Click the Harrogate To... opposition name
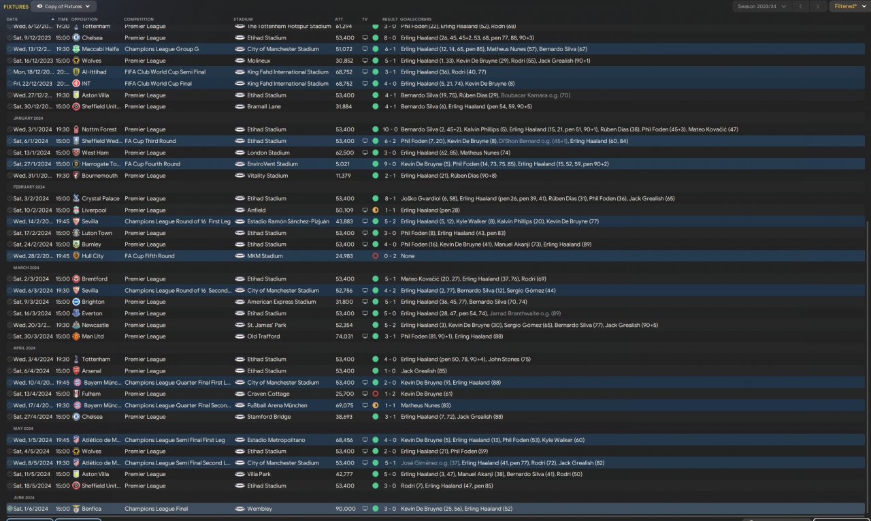 101,164
